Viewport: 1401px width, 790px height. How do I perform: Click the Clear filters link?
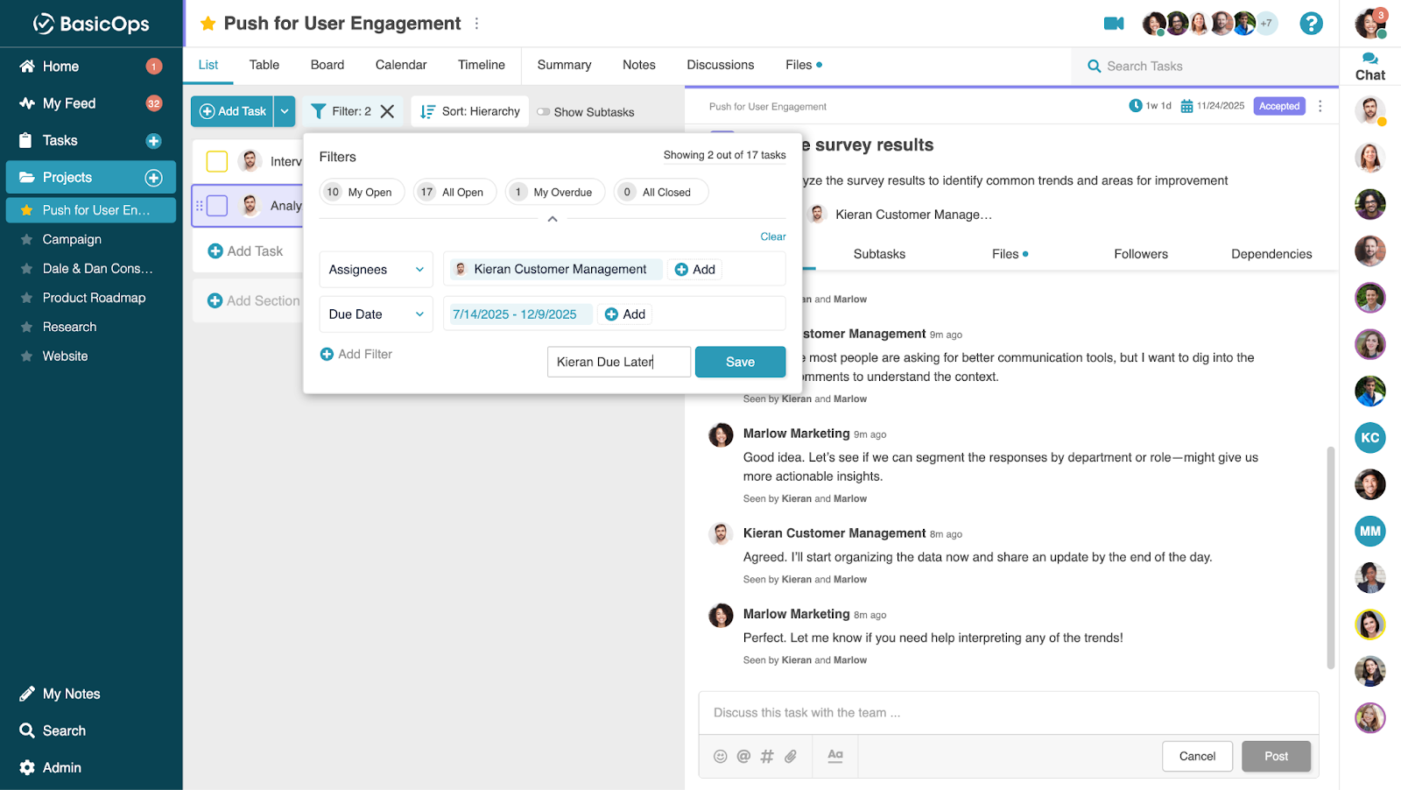[x=772, y=236]
